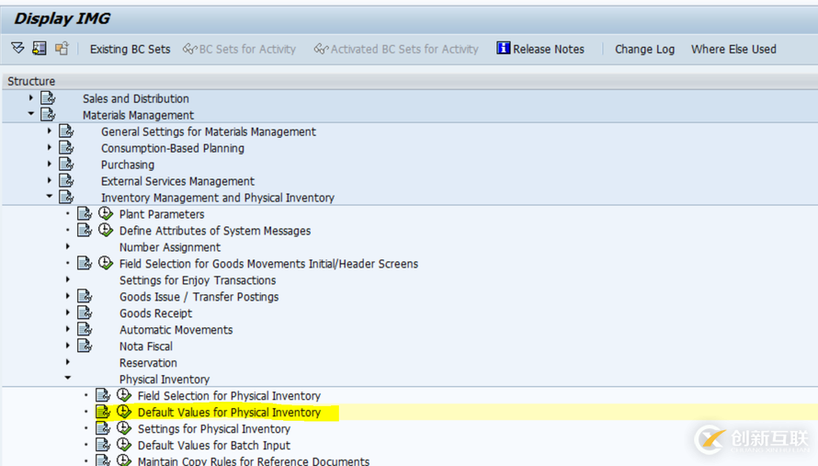The height and width of the screenshot is (466, 818).
Task: Expand the Sales and Distribution node
Action: [x=31, y=98]
